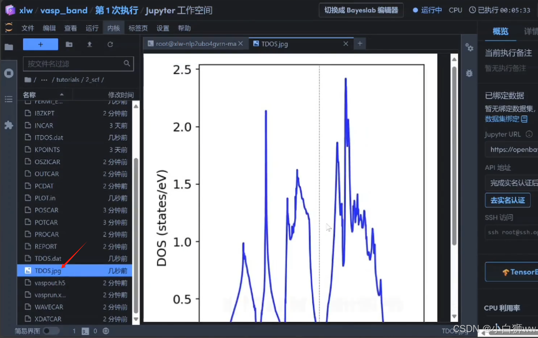The height and width of the screenshot is (338, 538).
Task: Click the SSH command field
Action: pos(512,232)
